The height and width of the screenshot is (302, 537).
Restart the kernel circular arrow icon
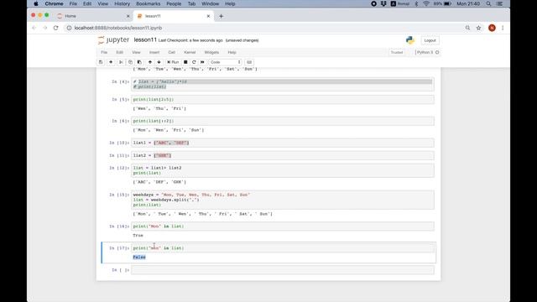tap(194, 62)
